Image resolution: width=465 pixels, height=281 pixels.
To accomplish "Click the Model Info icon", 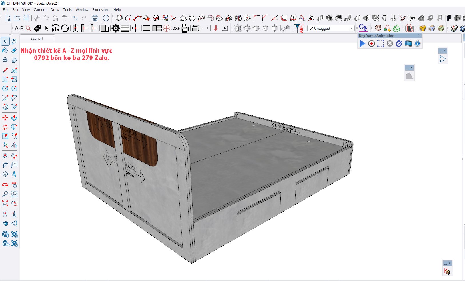I will point(106,18).
